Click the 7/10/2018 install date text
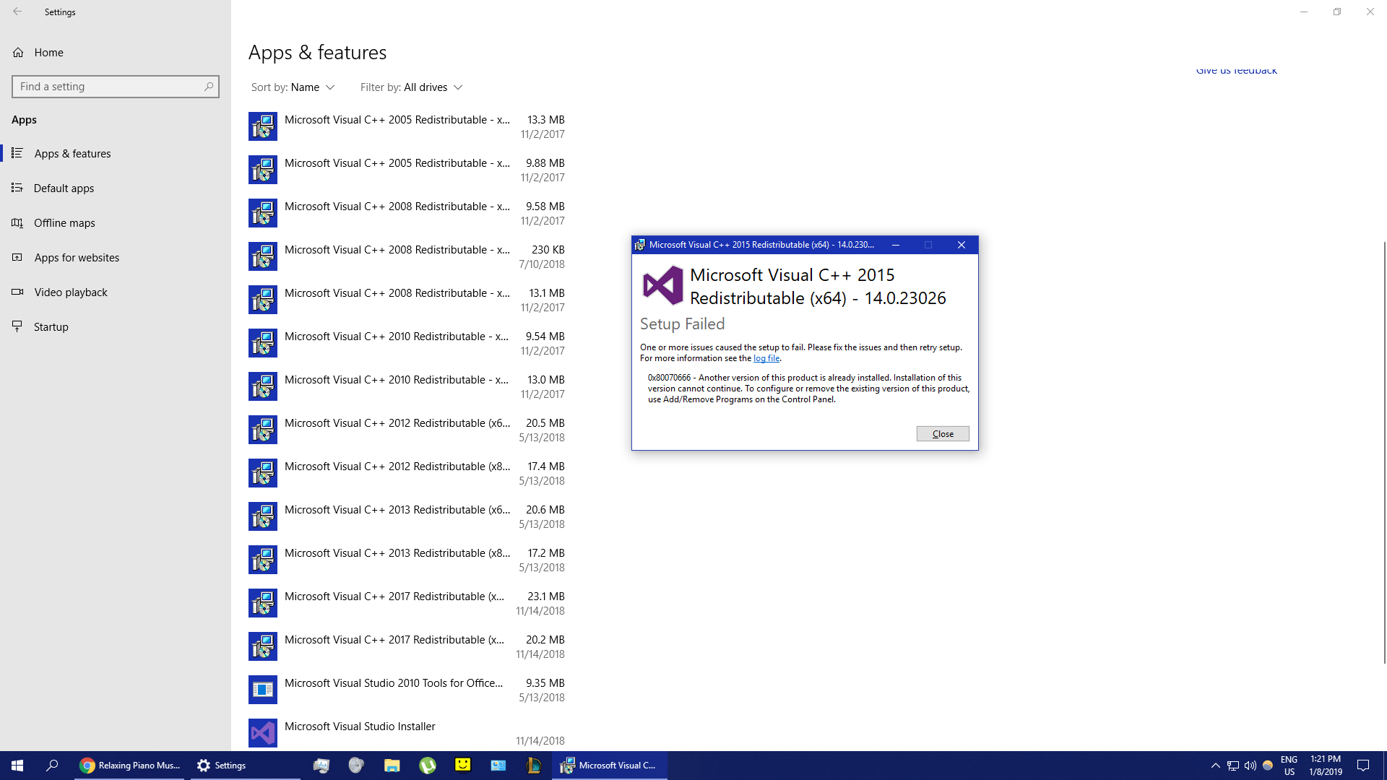This screenshot has height=780, width=1387. pyautogui.click(x=542, y=264)
